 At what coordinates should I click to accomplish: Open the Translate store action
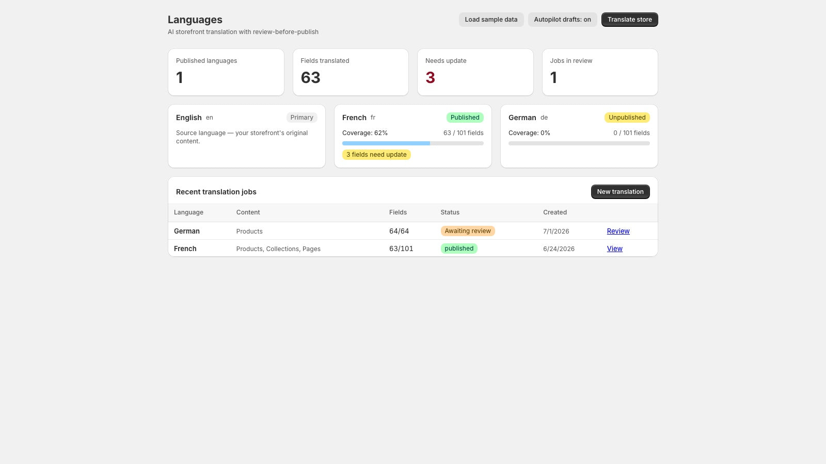click(629, 20)
